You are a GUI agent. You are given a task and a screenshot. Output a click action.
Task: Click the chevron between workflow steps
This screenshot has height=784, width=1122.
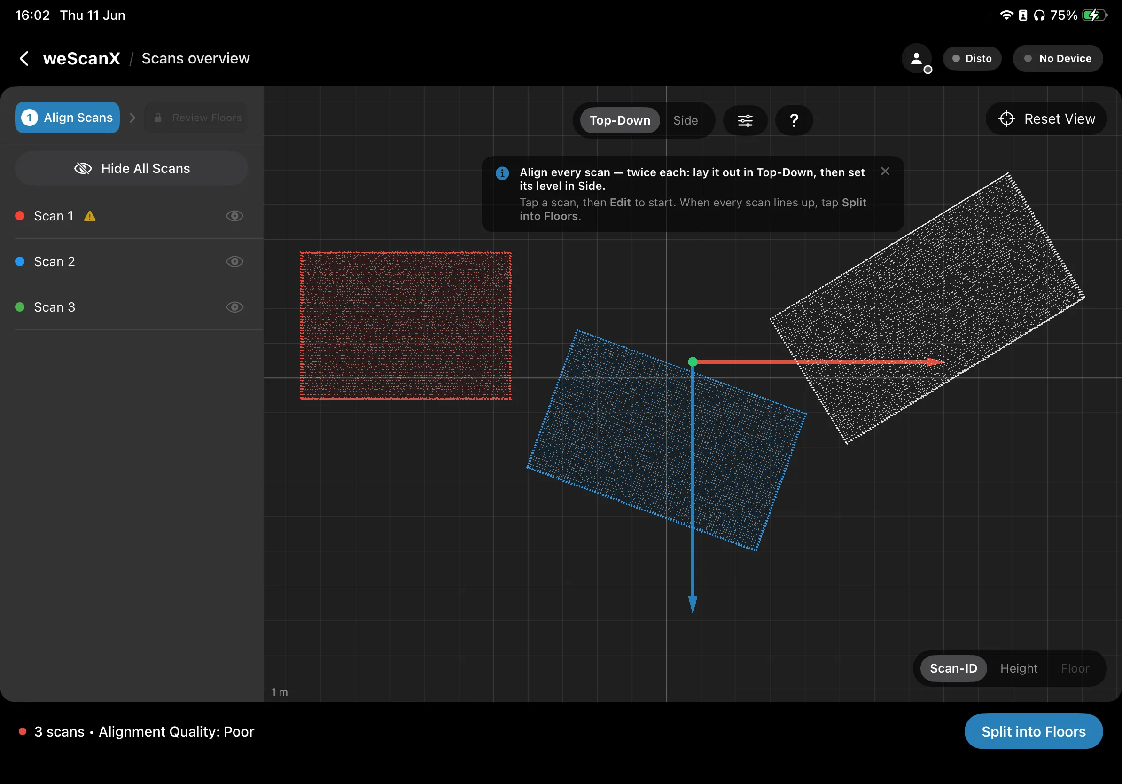tap(132, 118)
